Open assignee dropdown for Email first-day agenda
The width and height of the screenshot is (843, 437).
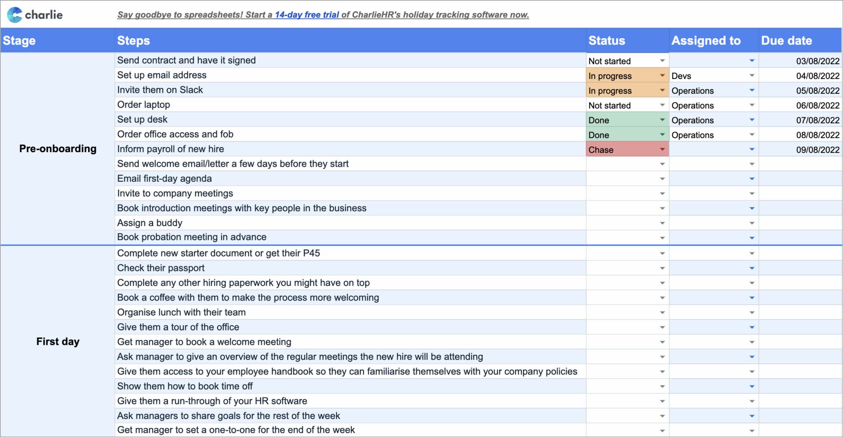point(752,178)
